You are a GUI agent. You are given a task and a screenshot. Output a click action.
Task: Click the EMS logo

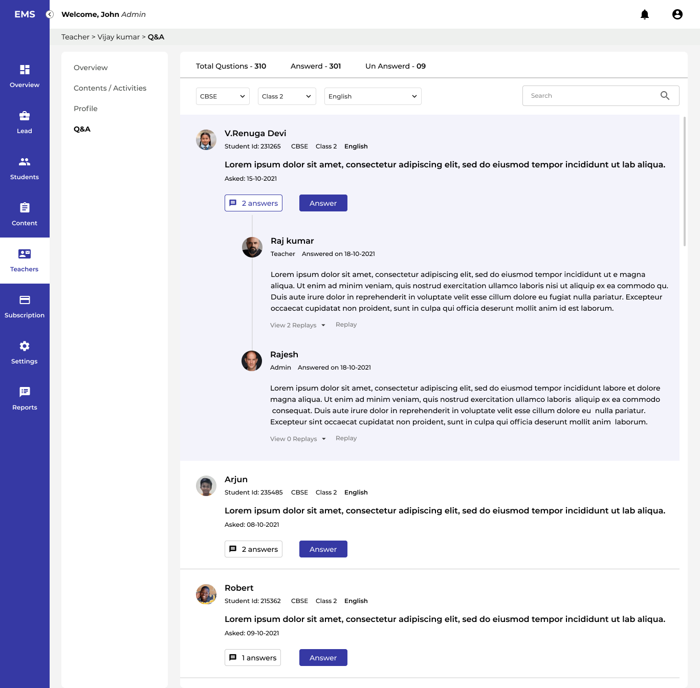pyautogui.click(x=25, y=14)
